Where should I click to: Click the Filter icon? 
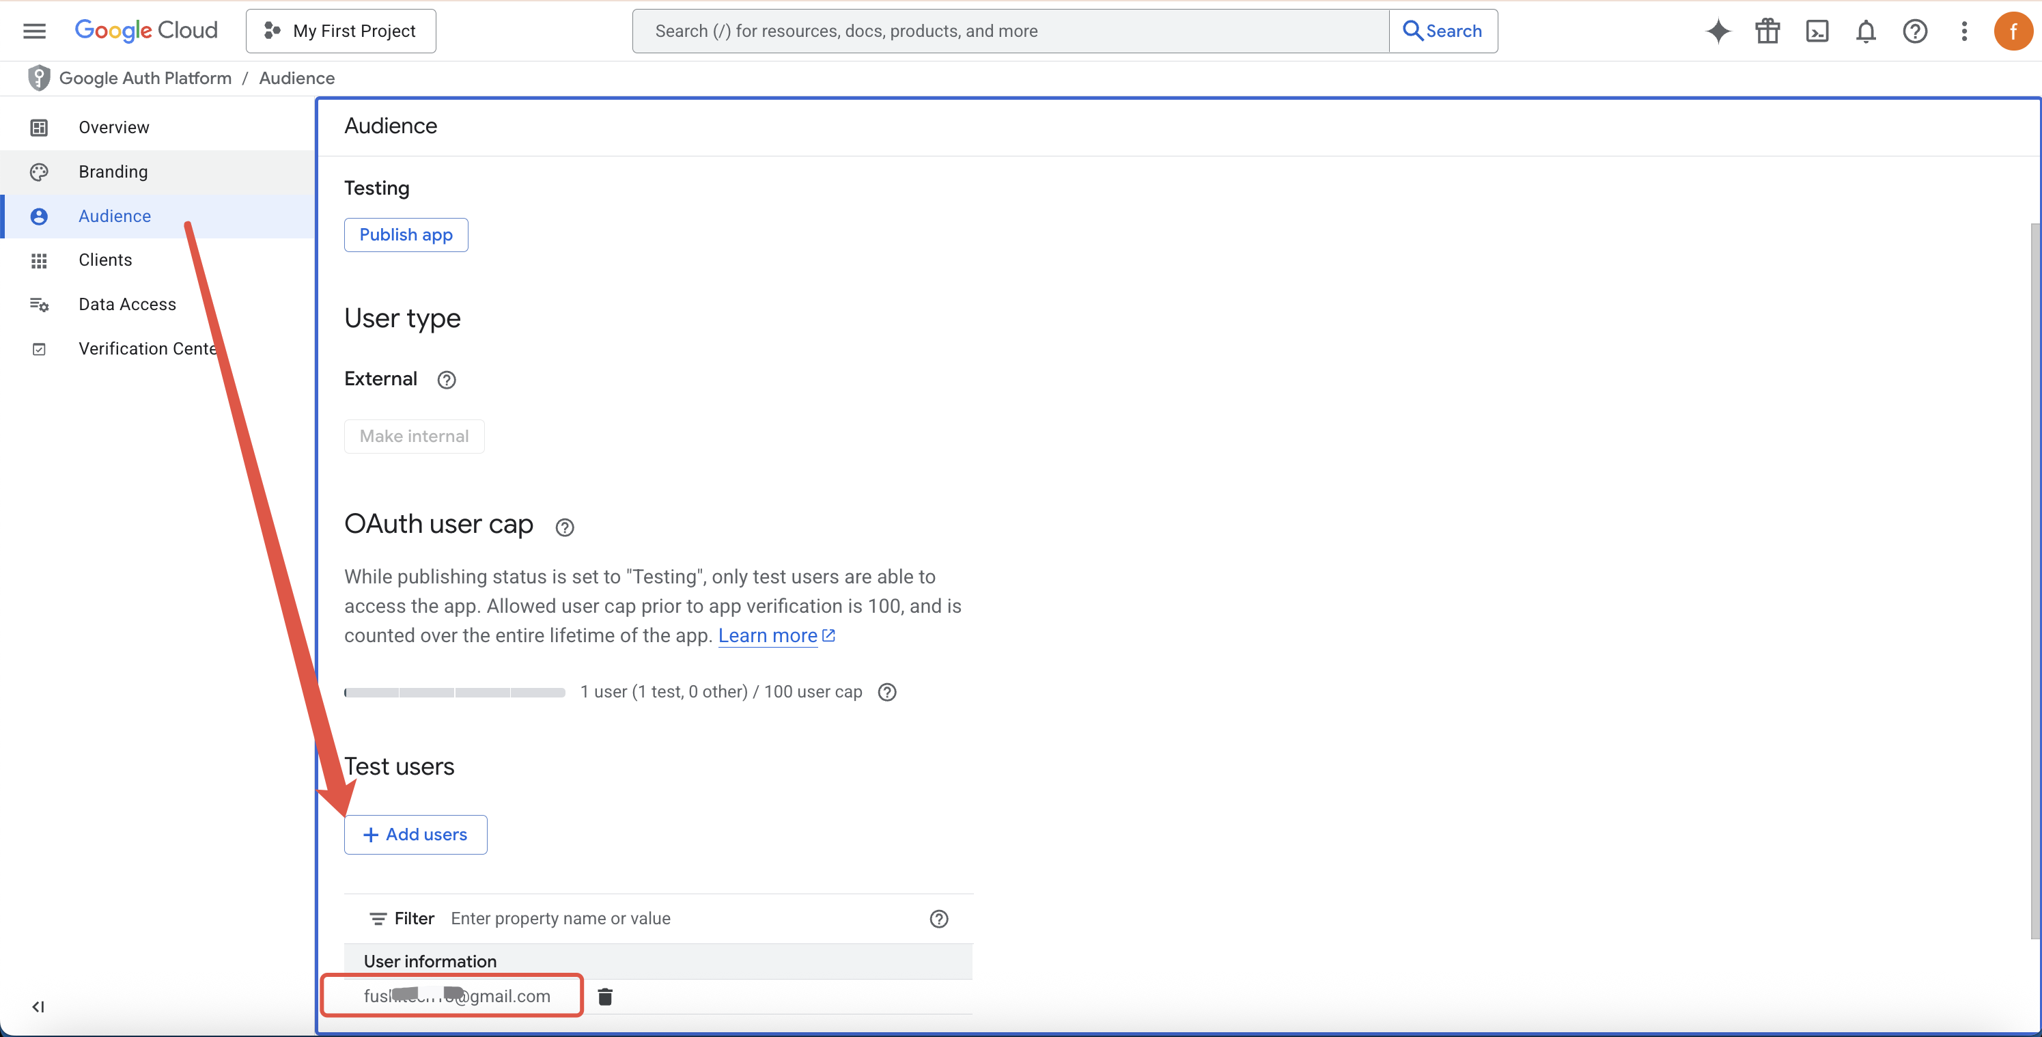point(377,918)
